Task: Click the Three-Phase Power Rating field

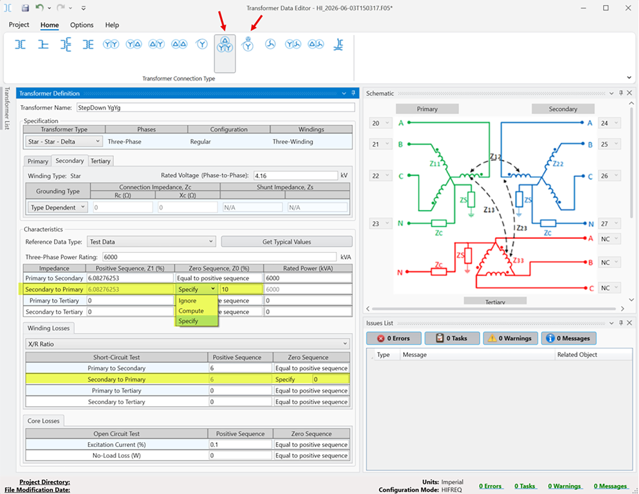Action: coord(220,257)
